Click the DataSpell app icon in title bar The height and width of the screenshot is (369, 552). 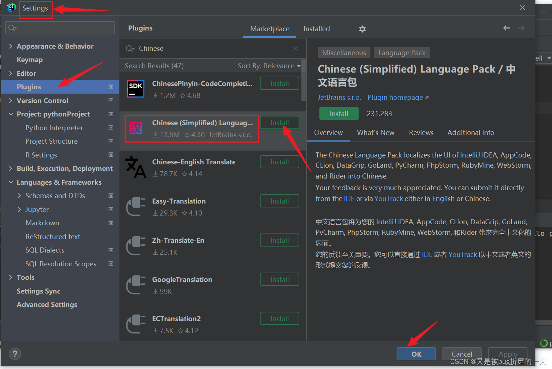12,7
